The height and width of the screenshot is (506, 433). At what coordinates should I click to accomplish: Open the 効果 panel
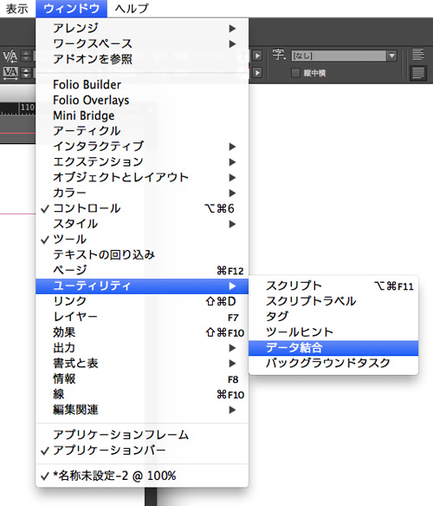coord(142,332)
